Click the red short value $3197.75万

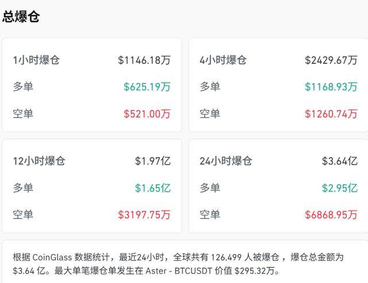pyautogui.click(x=144, y=215)
